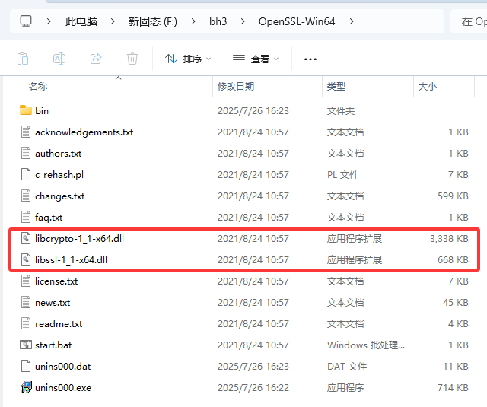
Task: Select acknowledgements.txt file icon
Action: 26,132
